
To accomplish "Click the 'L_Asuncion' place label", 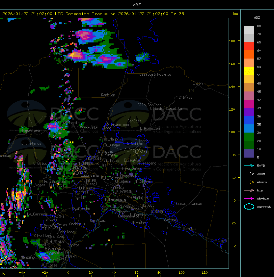I will point(150,128).
